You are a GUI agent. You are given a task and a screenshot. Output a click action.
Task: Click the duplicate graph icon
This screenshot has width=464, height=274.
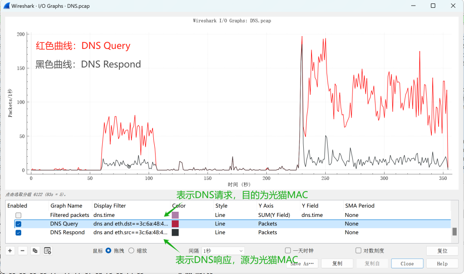pyautogui.click(x=35, y=251)
